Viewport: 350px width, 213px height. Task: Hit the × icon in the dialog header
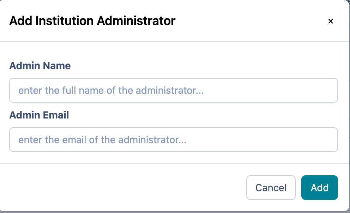[x=331, y=21]
